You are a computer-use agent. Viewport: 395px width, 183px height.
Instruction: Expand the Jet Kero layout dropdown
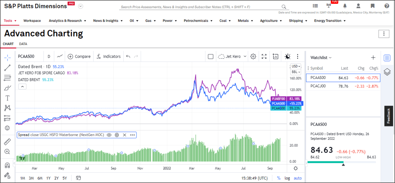(233, 56)
